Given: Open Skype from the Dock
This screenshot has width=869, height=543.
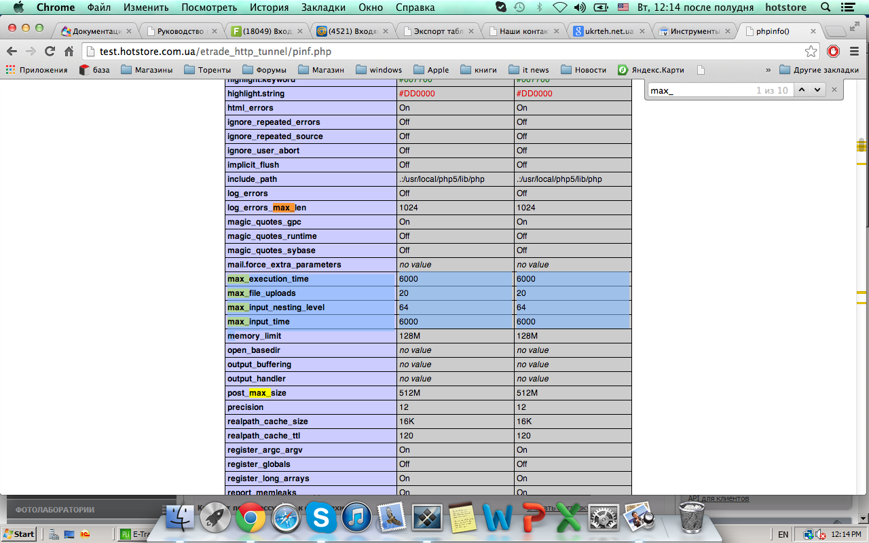Looking at the screenshot, I should pyautogui.click(x=321, y=519).
